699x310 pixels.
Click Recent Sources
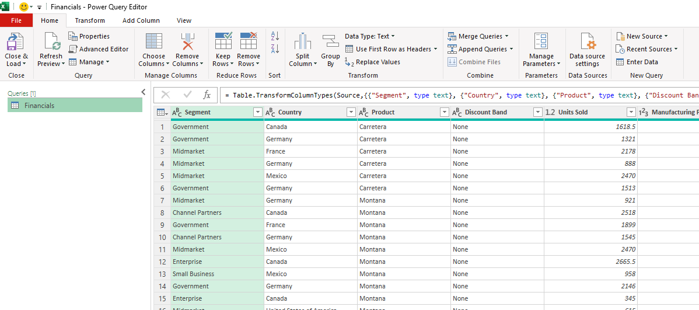click(646, 49)
